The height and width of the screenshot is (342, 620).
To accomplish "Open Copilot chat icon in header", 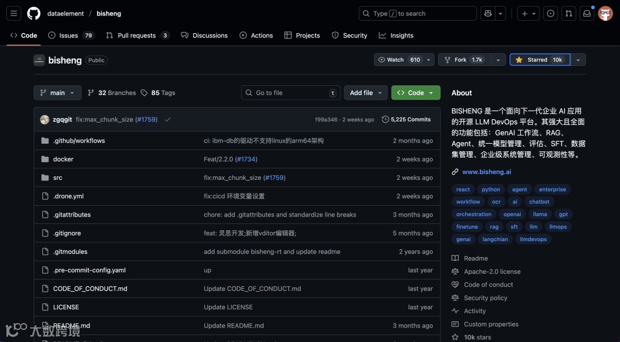I will [x=488, y=13].
